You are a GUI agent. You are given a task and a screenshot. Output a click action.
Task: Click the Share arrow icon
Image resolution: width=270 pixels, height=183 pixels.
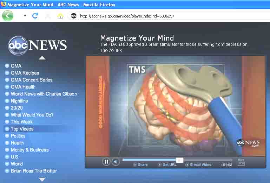135,165
